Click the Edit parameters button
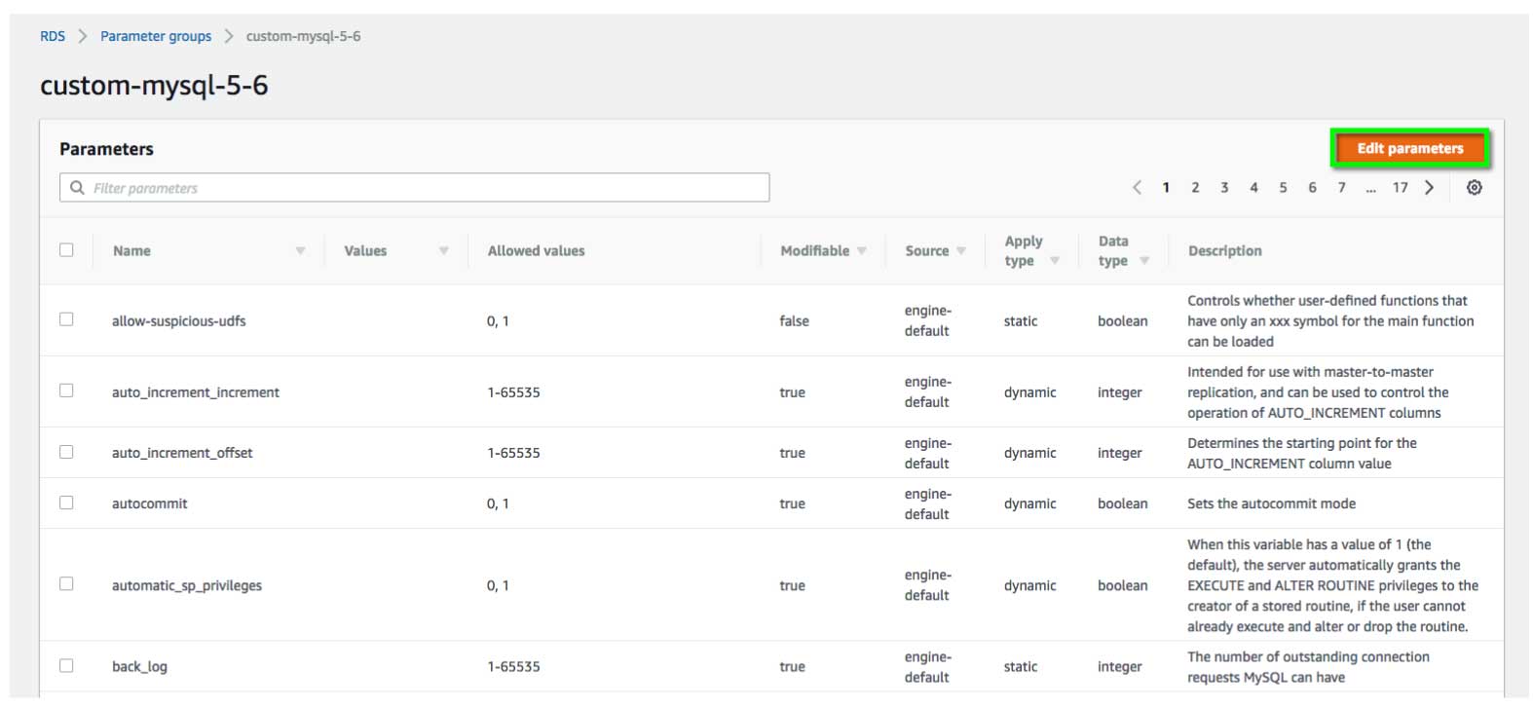Image resolution: width=1533 pixels, height=707 pixels. tap(1409, 149)
